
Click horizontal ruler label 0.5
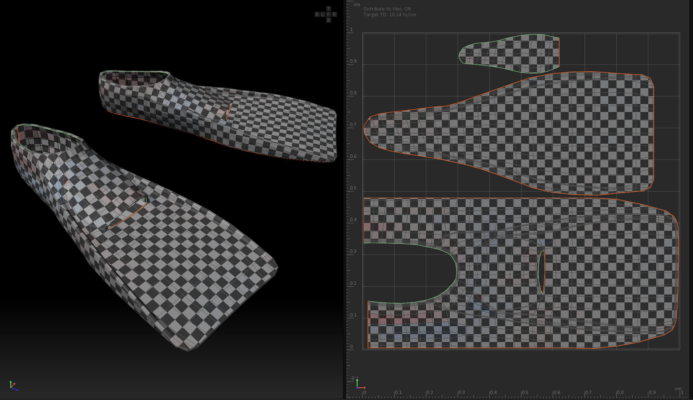coord(525,392)
